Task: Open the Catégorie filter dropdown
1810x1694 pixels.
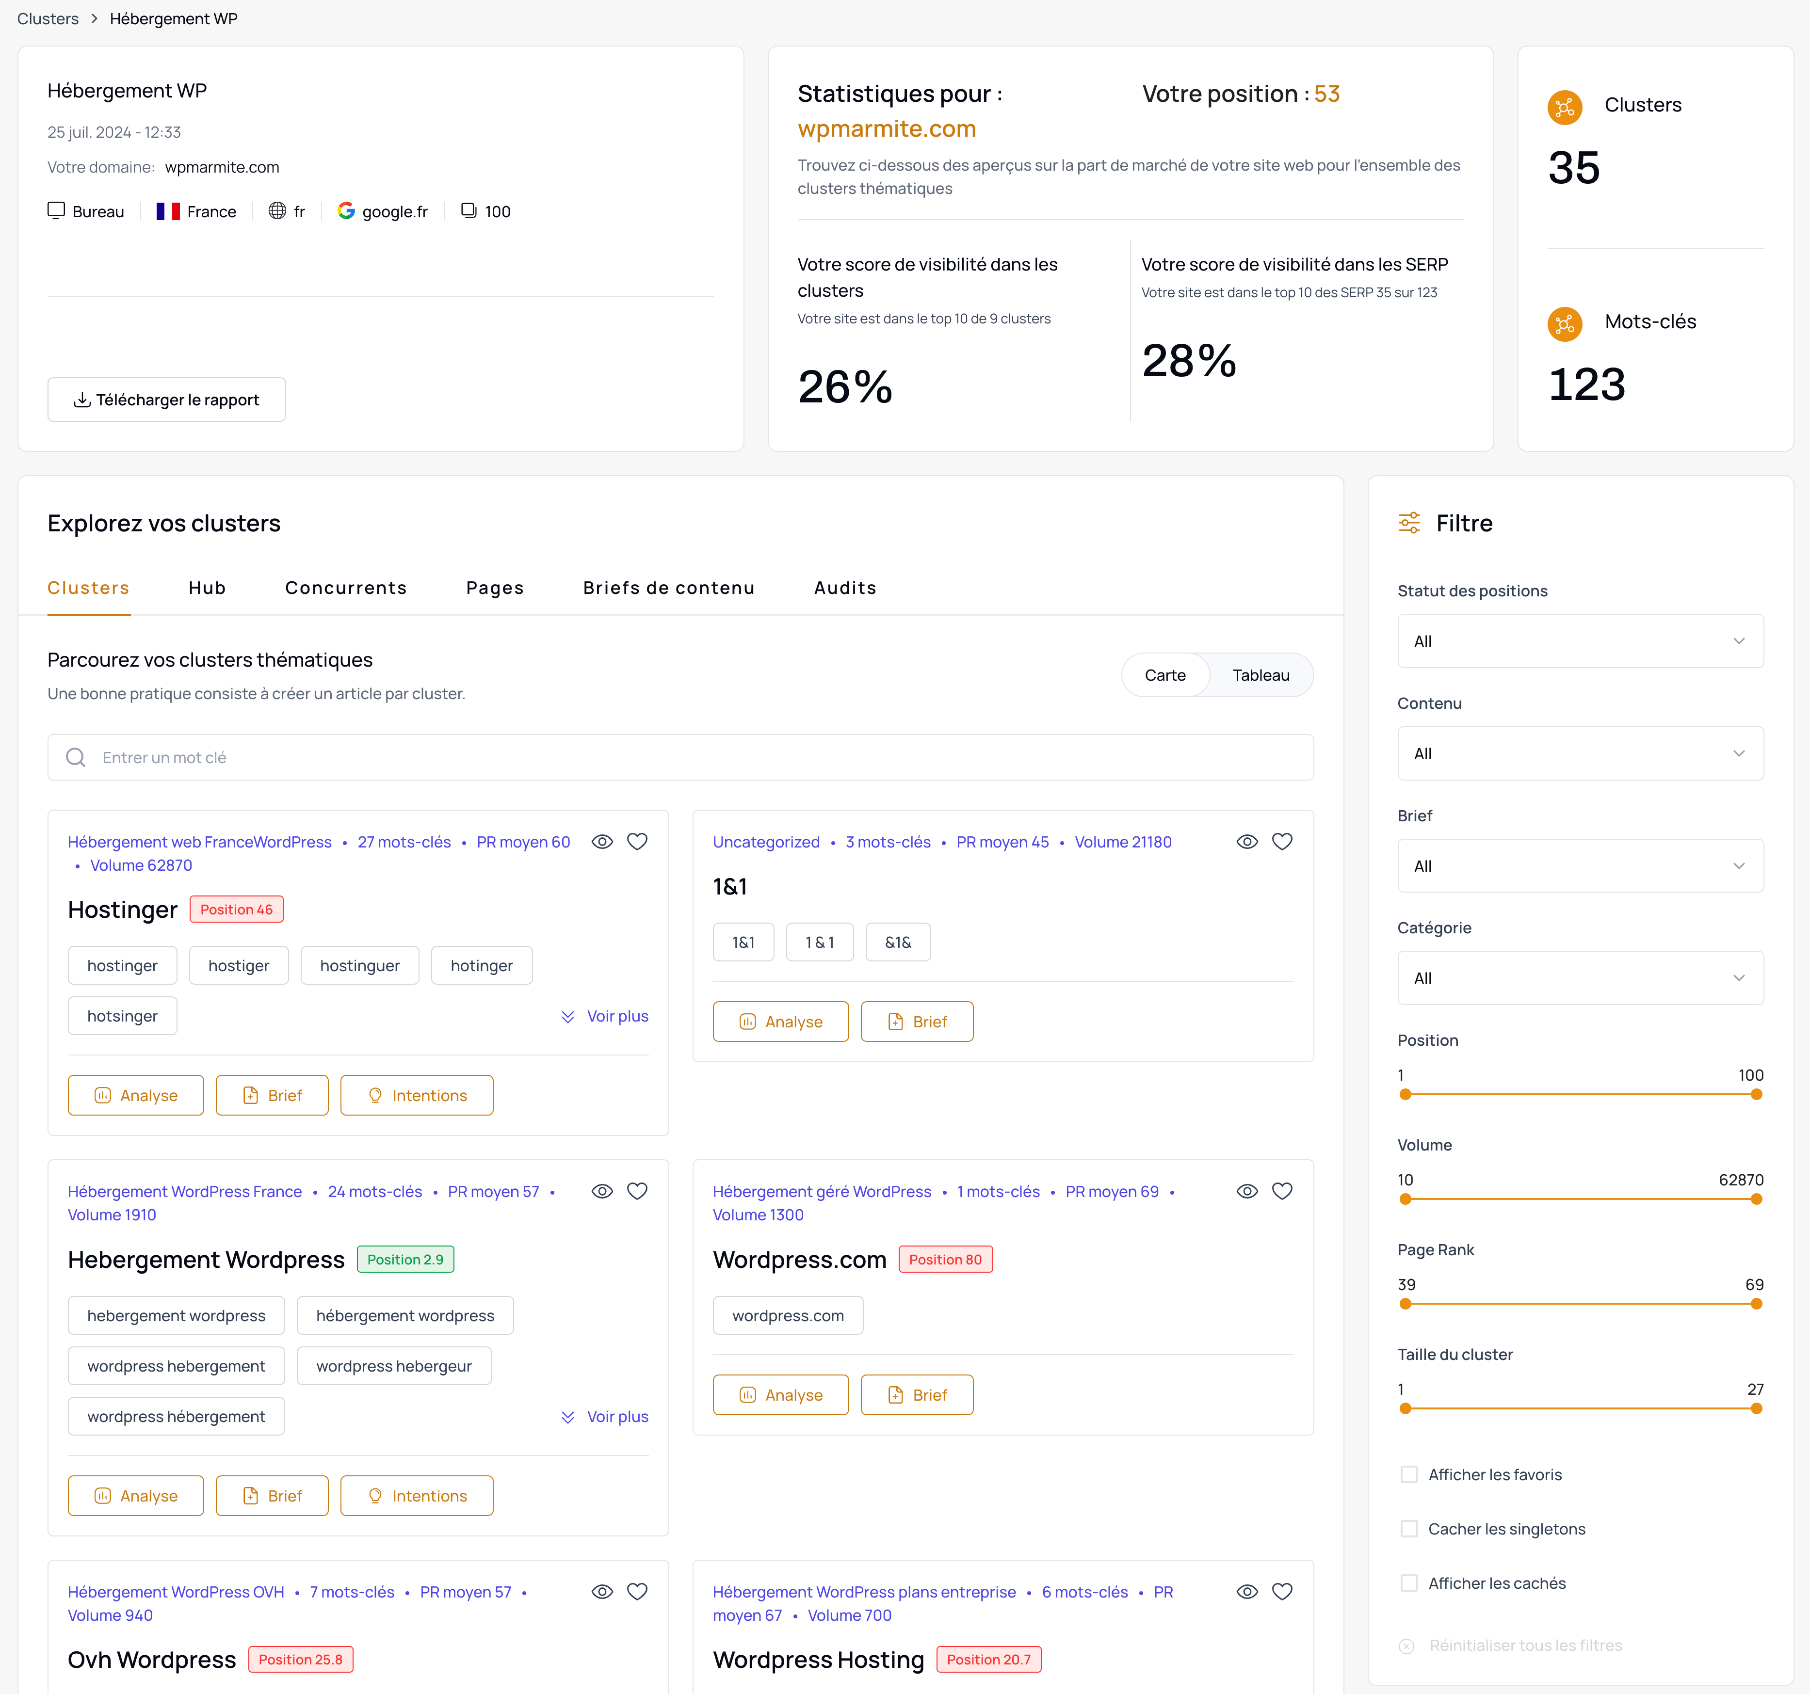Action: 1580,977
